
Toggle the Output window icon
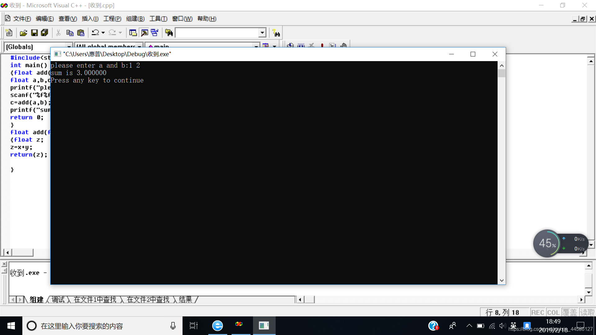pos(144,33)
